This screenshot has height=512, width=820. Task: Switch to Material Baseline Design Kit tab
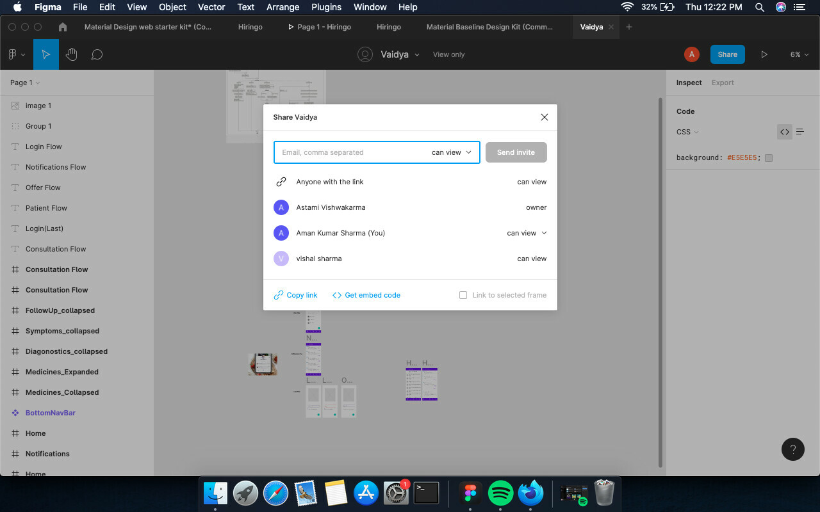tap(490, 27)
